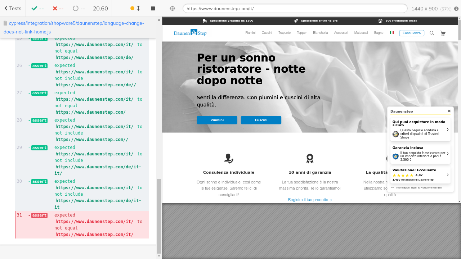Click the viewport info icon

click(x=456, y=9)
